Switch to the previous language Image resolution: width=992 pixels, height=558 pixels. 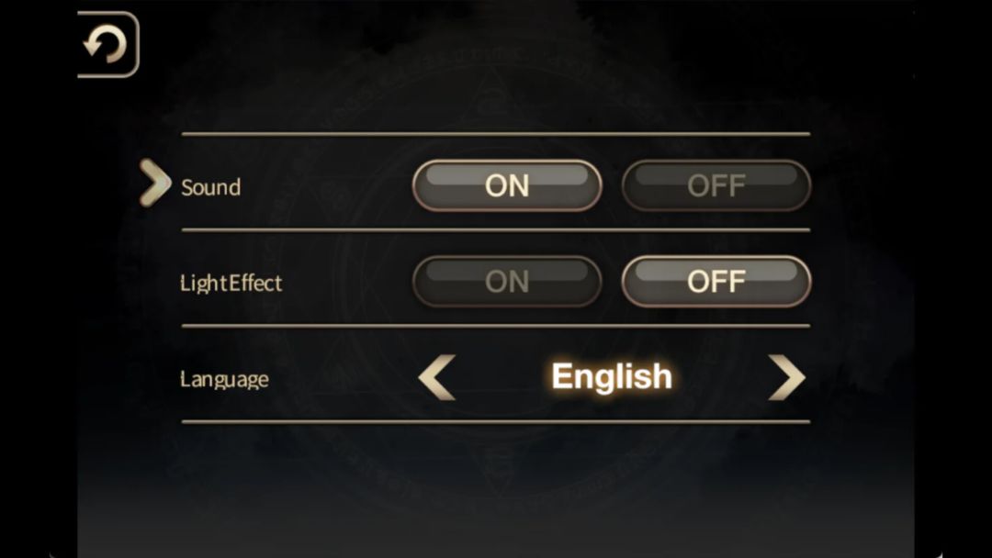pos(437,377)
